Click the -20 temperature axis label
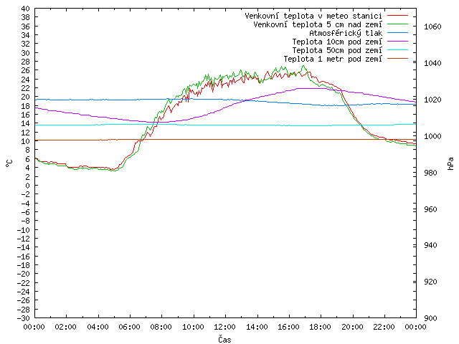This screenshot has width=459, height=344. [23, 274]
